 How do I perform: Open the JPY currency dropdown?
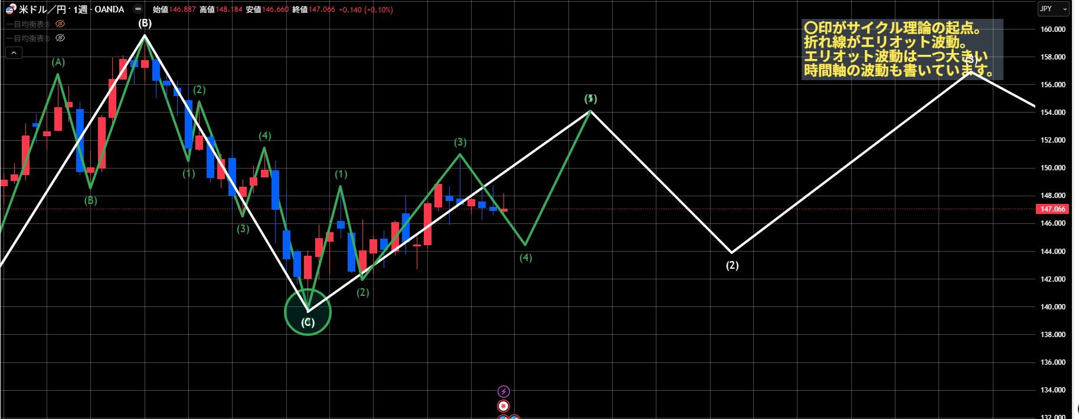[x=1054, y=9]
